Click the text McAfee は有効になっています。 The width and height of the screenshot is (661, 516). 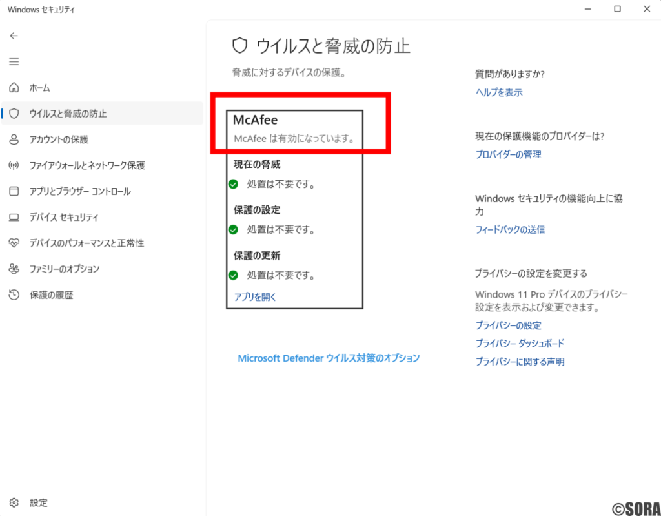tap(294, 138)
